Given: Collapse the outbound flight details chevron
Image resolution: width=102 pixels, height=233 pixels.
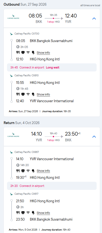Looking at the screenshot, I should point(94,19).
